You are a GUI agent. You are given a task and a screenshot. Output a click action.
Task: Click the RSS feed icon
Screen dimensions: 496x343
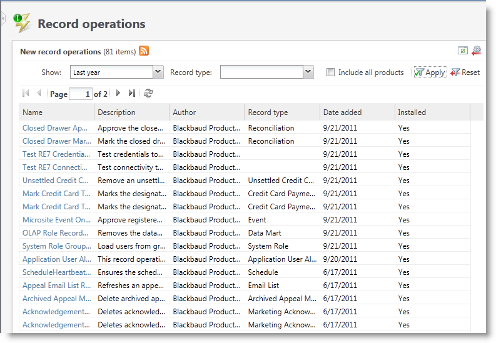pyautogui.click(x=144, y=51)
